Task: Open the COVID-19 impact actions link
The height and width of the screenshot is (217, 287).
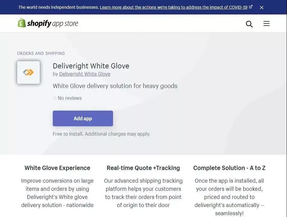Action: (x=174, y=7)
